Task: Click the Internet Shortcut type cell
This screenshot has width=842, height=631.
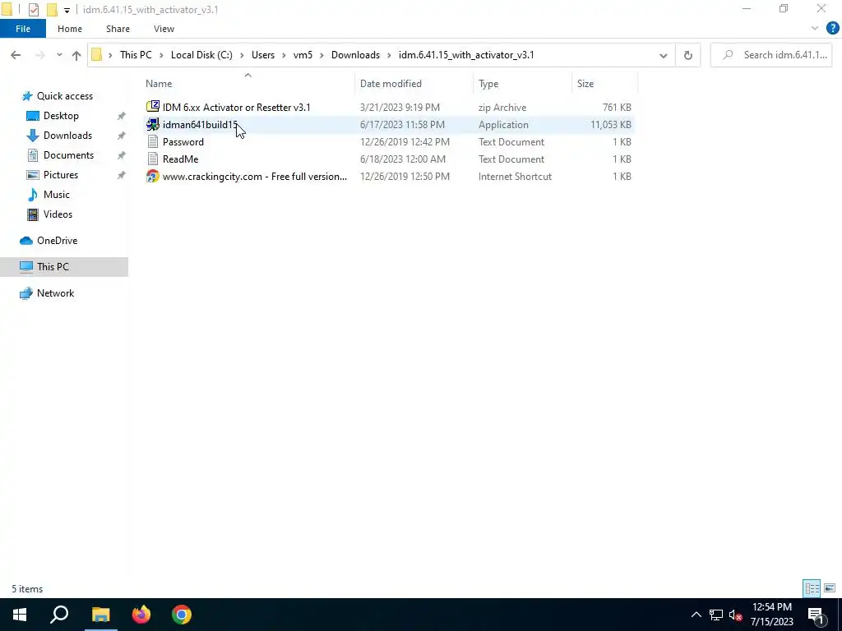Action: [515, 176]
